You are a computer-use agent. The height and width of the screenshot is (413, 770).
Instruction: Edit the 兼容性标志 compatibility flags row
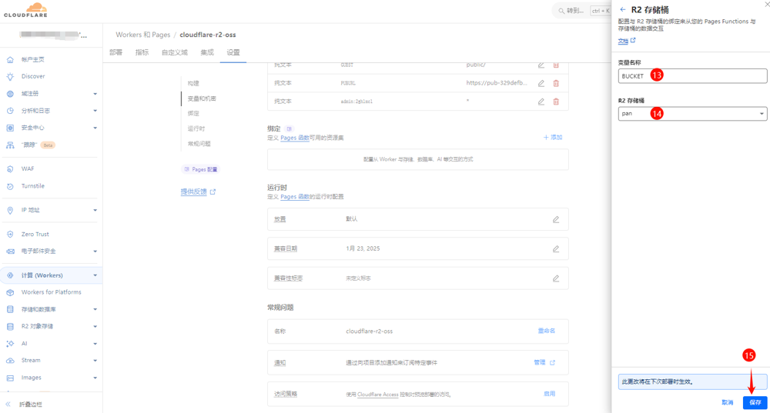coord(556,278)
